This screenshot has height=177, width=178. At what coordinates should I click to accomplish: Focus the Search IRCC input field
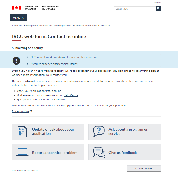[x=135, y=9]
